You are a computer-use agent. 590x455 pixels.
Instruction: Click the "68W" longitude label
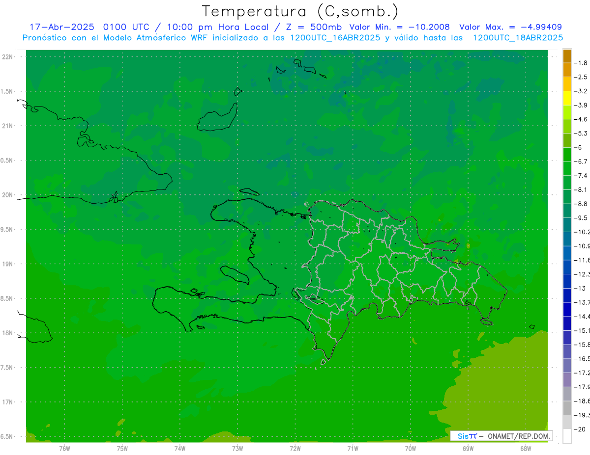pos(525,448)
